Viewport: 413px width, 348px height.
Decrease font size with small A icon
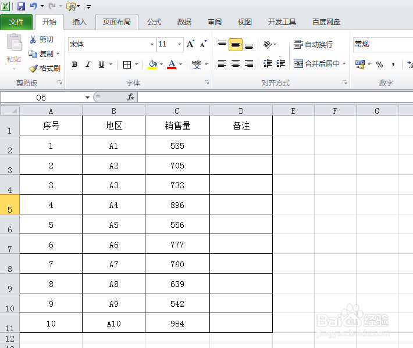[x=204, y=44]
